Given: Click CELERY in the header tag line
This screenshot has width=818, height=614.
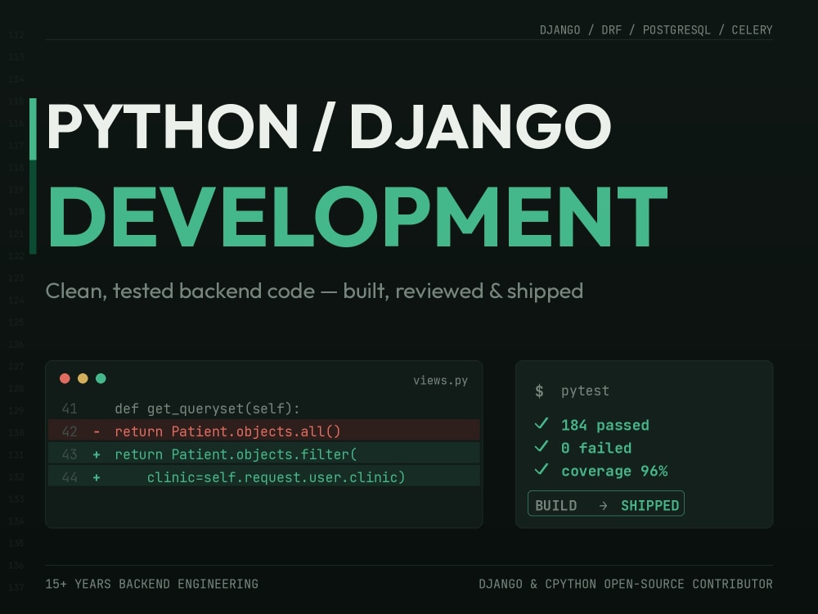Looking at the screenshot, I should (x=752, y=29).
